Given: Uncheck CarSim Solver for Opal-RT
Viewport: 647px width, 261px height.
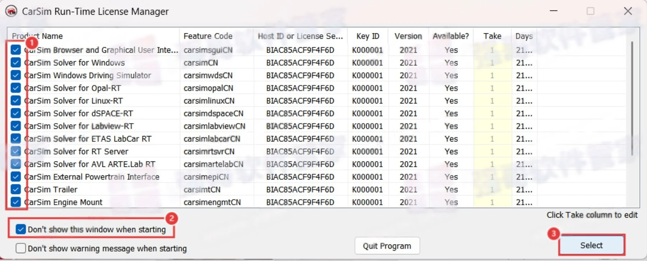Looking at the screenshot, I should tap(15, 88).
